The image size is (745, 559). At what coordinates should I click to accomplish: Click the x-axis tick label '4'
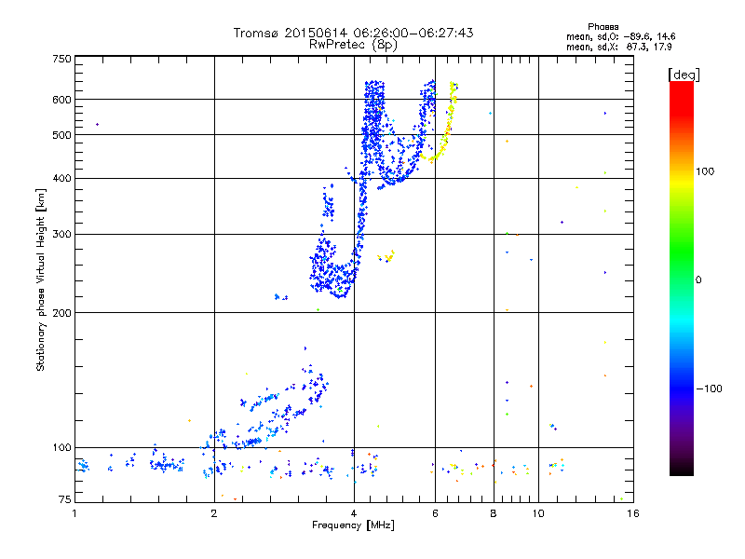tap(354, 513)
